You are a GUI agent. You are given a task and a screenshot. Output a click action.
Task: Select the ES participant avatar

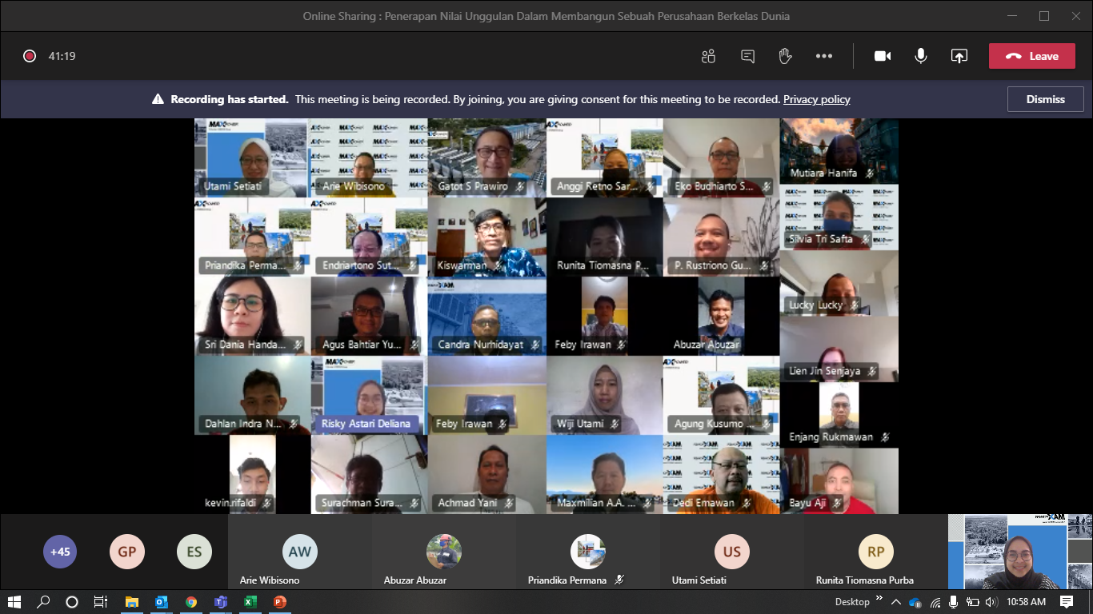coord(194,552)
